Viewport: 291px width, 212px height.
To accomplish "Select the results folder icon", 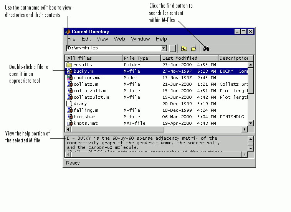I will [69, 65].
